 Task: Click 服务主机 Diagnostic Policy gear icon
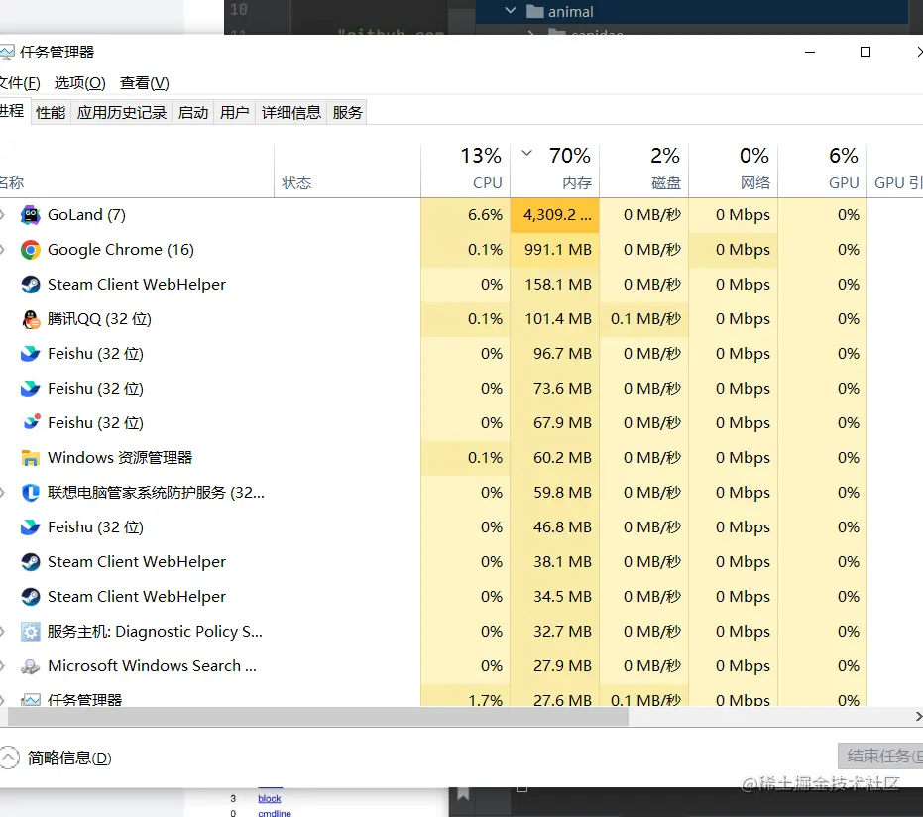coord(30,632)
